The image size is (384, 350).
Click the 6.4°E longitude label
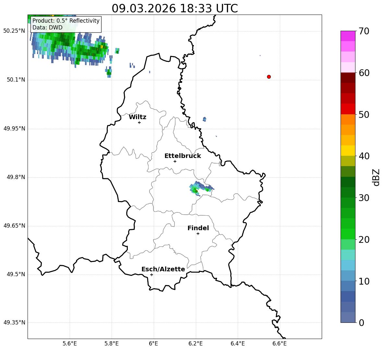click(237, 344)
